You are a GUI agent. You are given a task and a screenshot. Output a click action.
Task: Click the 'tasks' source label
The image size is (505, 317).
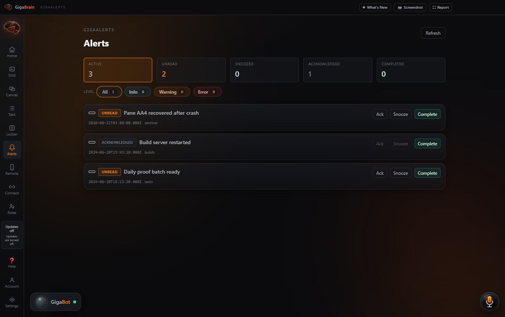[149, 182]
